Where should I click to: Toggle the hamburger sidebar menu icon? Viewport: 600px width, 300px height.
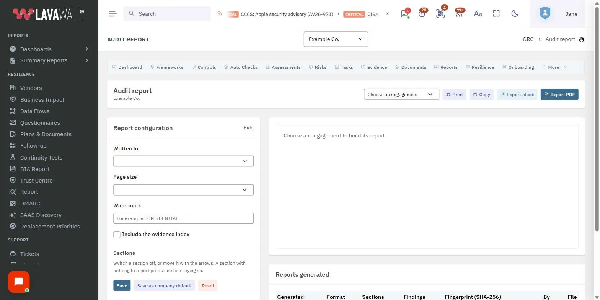pyautogui.click(x=112, y=14)
